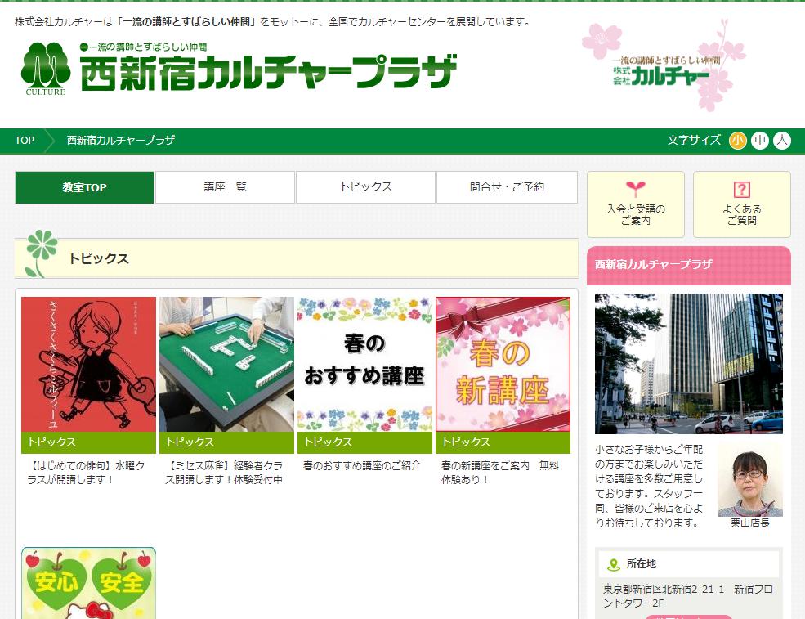Screen dimensions: 805x619
Task: Click the pink 春の新講座 banner
Action: [503, 364]
